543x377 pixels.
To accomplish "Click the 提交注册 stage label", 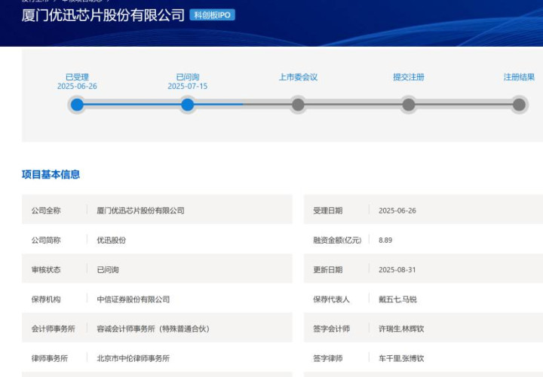I will pyautogui.click(x=408, y=77).
